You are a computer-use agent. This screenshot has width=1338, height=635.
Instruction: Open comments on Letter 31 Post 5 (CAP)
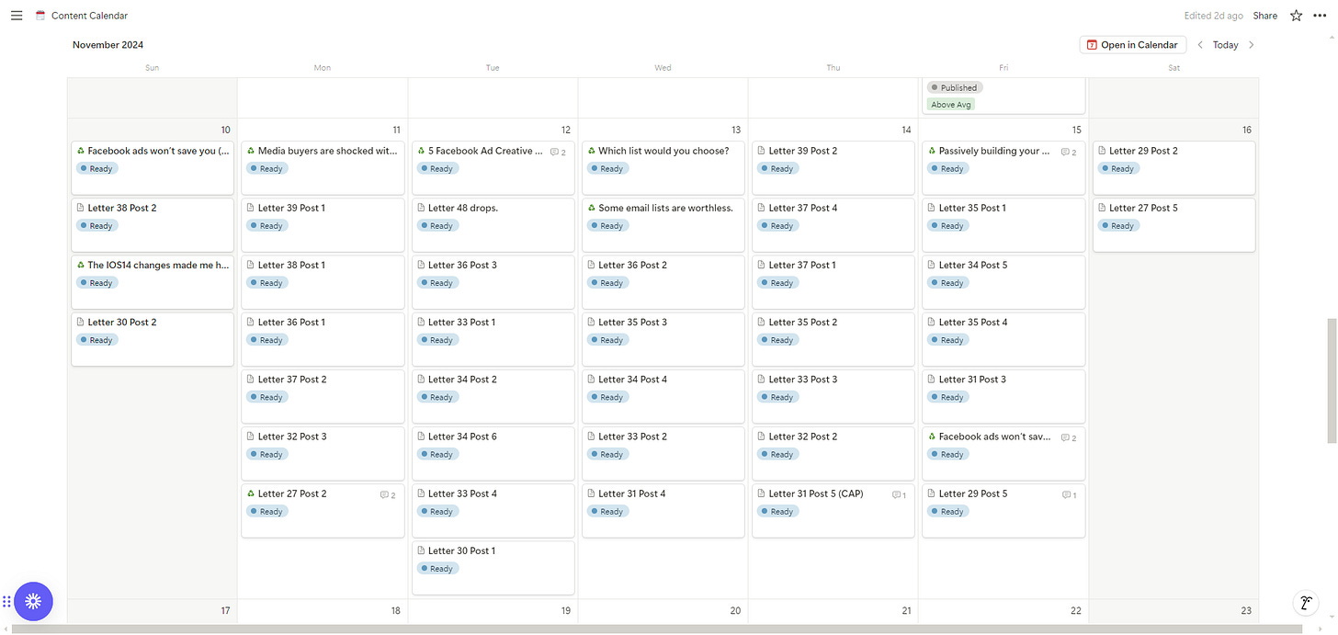coord(899,494)
